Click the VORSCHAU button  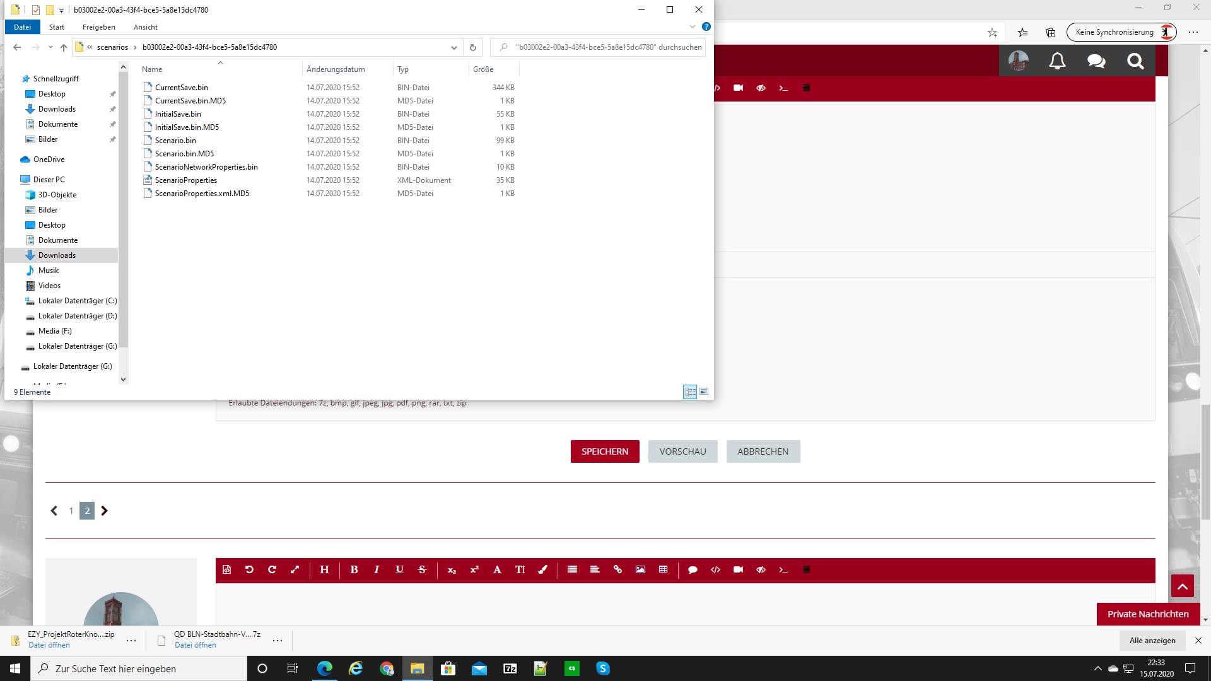point(682,451)
